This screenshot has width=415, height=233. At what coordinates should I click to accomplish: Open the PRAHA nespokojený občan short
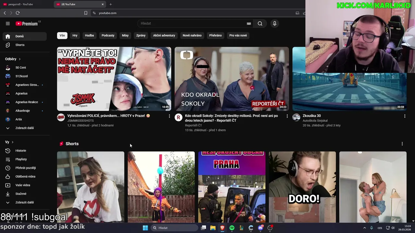[232, 187]
